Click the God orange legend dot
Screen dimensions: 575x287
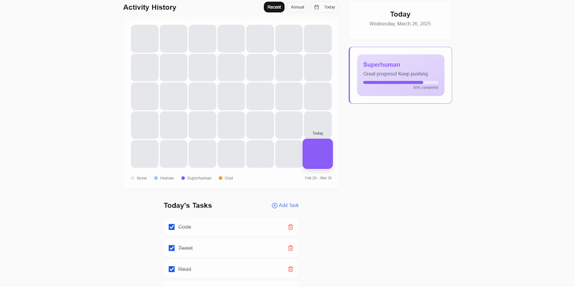click(x=220, y=178)
